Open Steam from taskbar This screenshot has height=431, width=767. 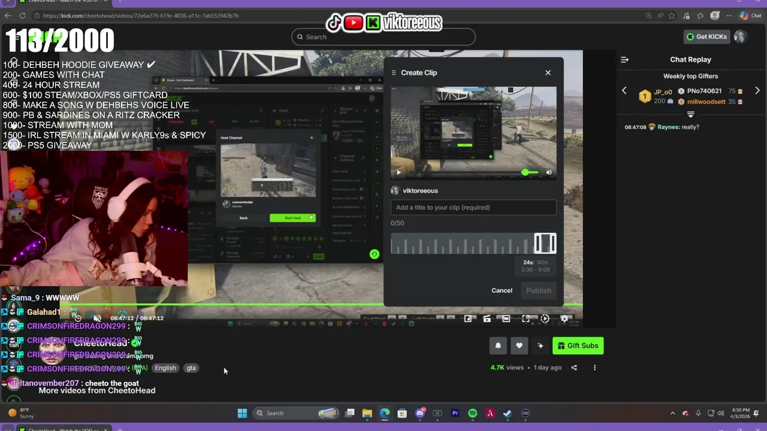tap(508, 413)
